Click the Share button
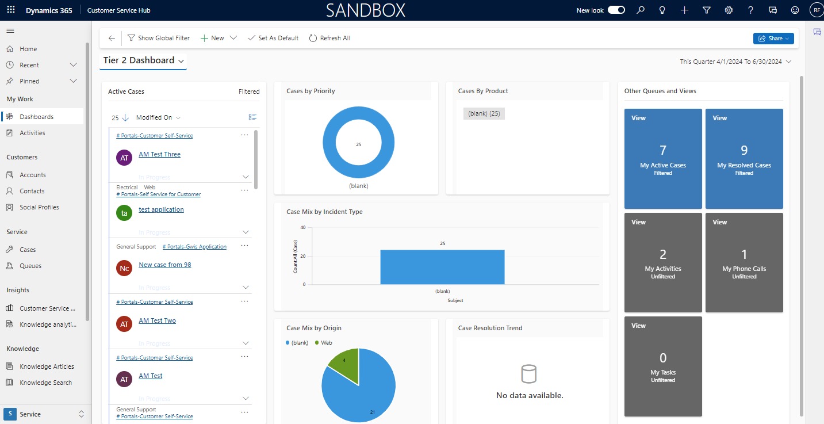The image size is (824, 424). coord(773,38)
